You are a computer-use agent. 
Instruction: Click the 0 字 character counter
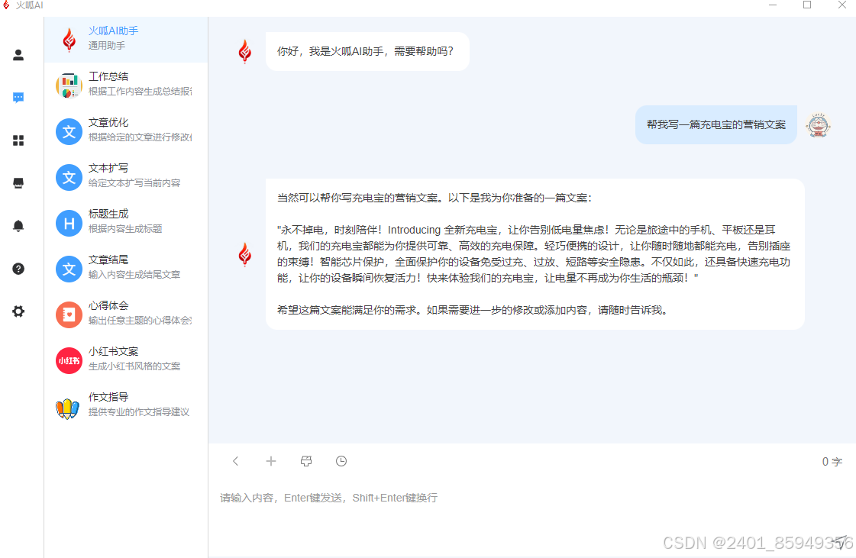tap(832, 461)
